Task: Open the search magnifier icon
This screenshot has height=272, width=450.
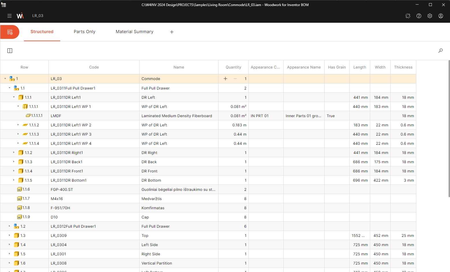Action: (440, 51)
